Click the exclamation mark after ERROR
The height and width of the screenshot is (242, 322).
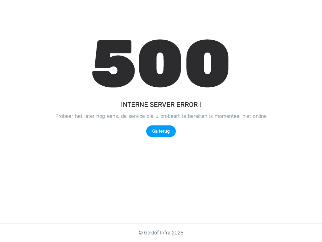[200, 105]
